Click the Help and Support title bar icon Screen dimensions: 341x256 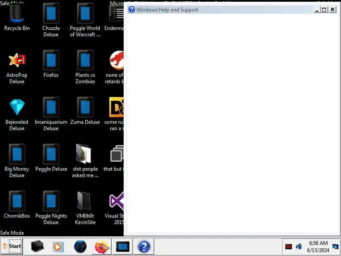pyautogui.click(x=131, y=9)
